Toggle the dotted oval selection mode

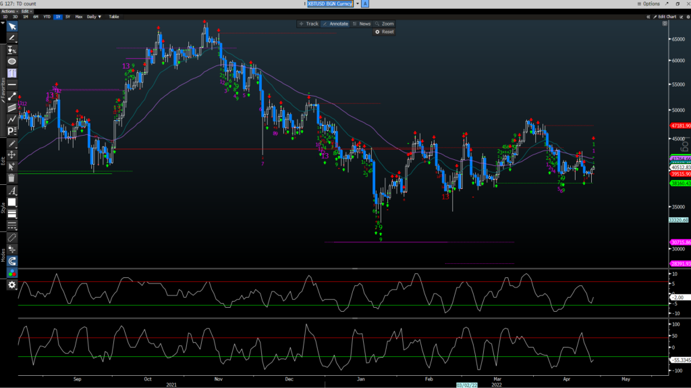click(12, 238)
